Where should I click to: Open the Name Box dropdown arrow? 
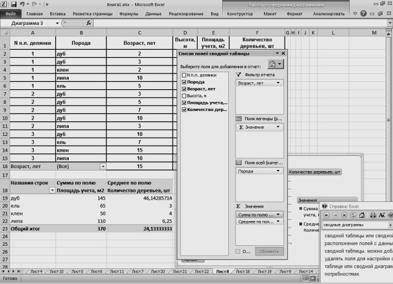pyautogui.click(x=57, y=23)
